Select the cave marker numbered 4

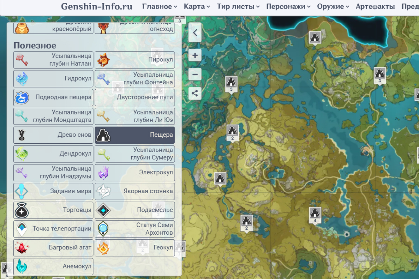pos(315,215)
